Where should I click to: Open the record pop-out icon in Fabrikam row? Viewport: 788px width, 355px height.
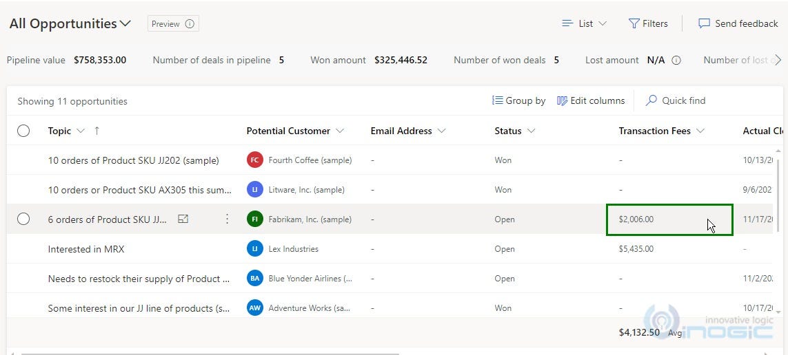pos(183,219)
